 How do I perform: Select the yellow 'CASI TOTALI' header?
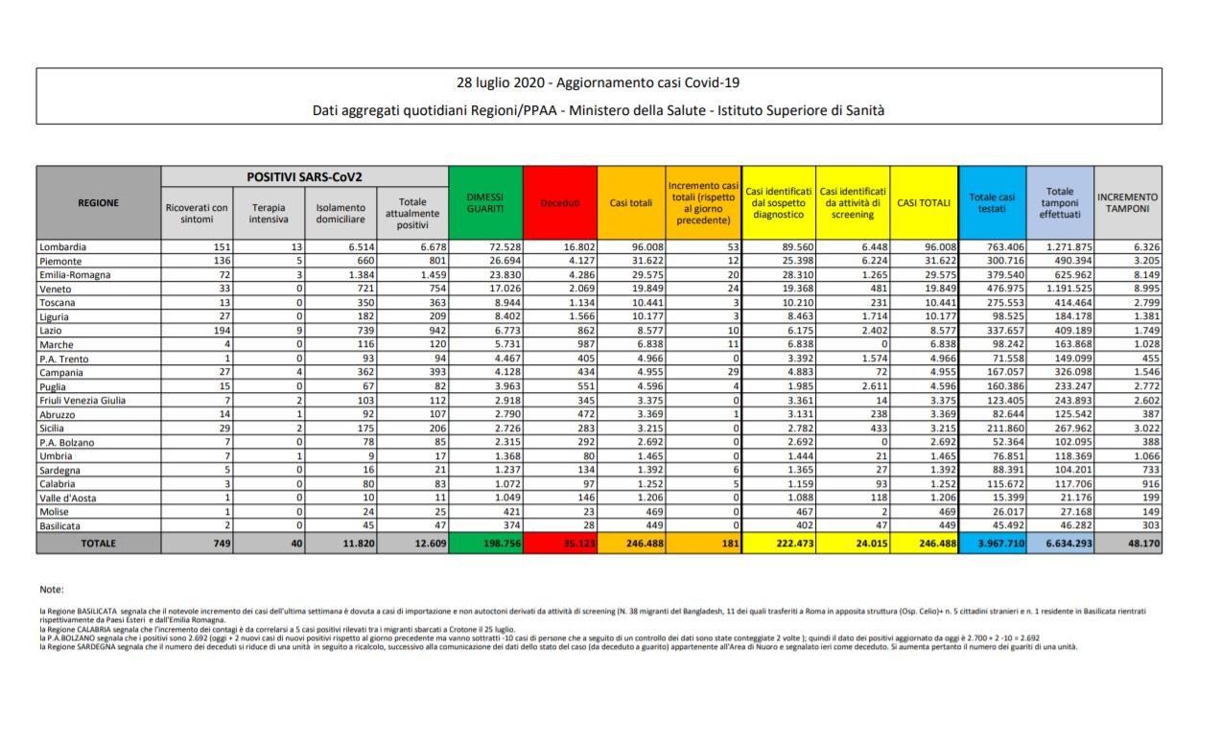pos(924,202)
